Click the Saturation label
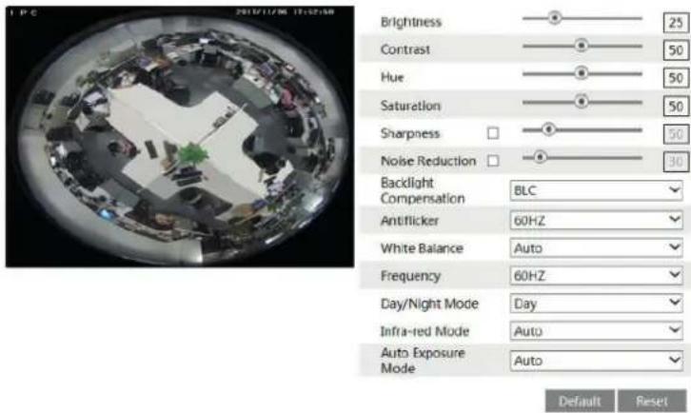 [410, 106]
